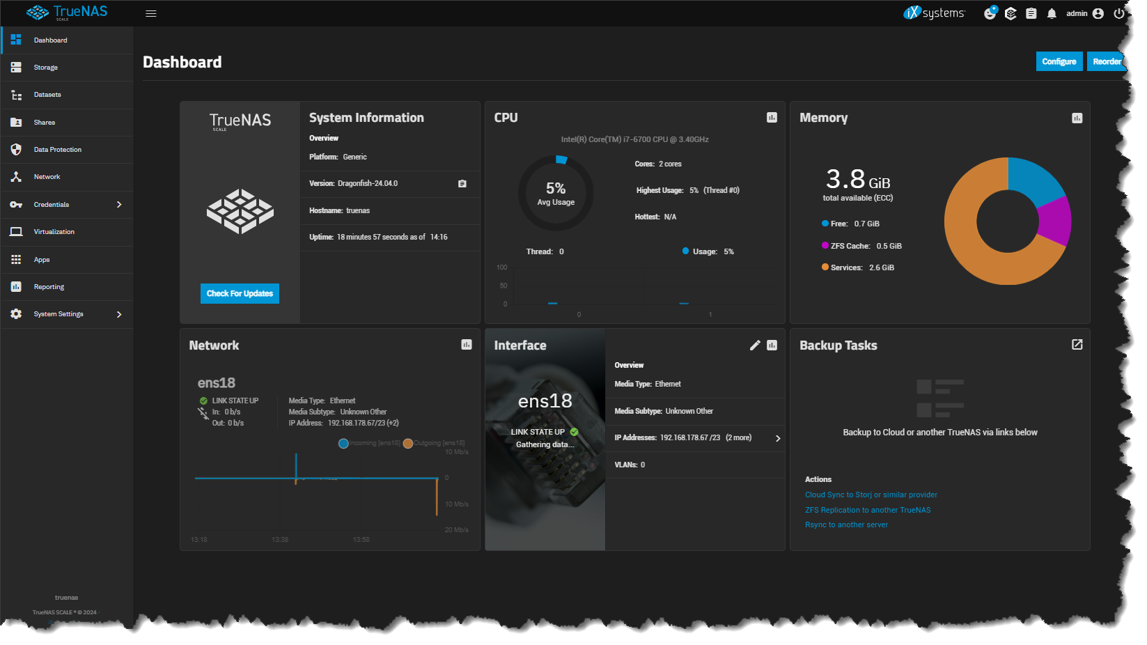1147x645 pixels.
Task: Click the Reorder button
Action: point(1106,61)
